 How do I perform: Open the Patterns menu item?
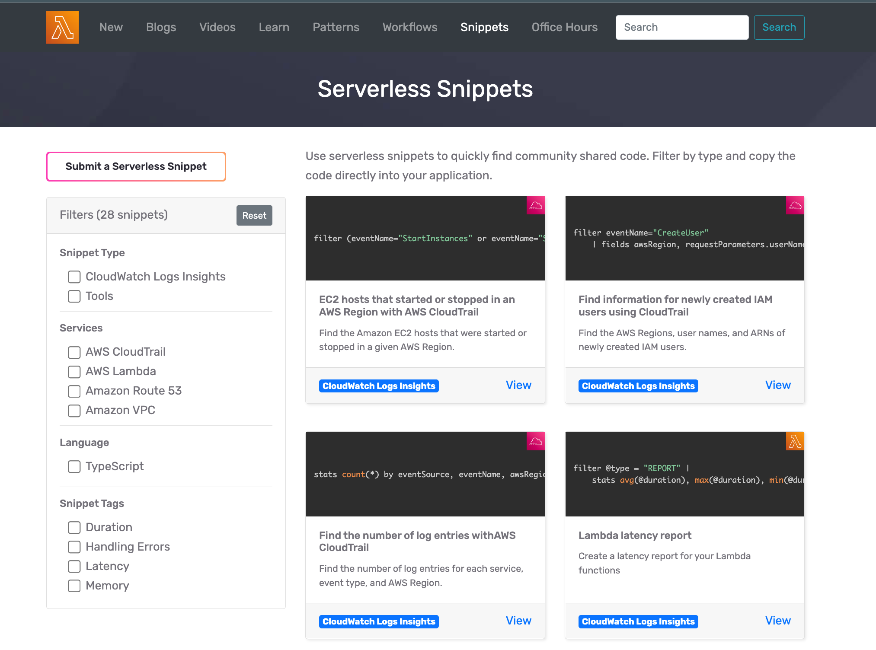click(x=336, y=27)
